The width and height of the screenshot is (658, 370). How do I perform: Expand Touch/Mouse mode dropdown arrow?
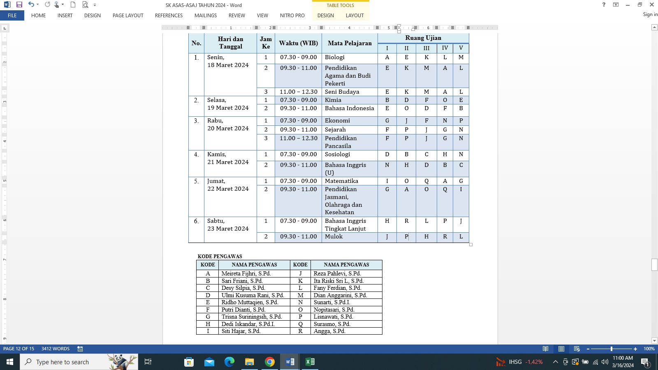tap(63, 5)
